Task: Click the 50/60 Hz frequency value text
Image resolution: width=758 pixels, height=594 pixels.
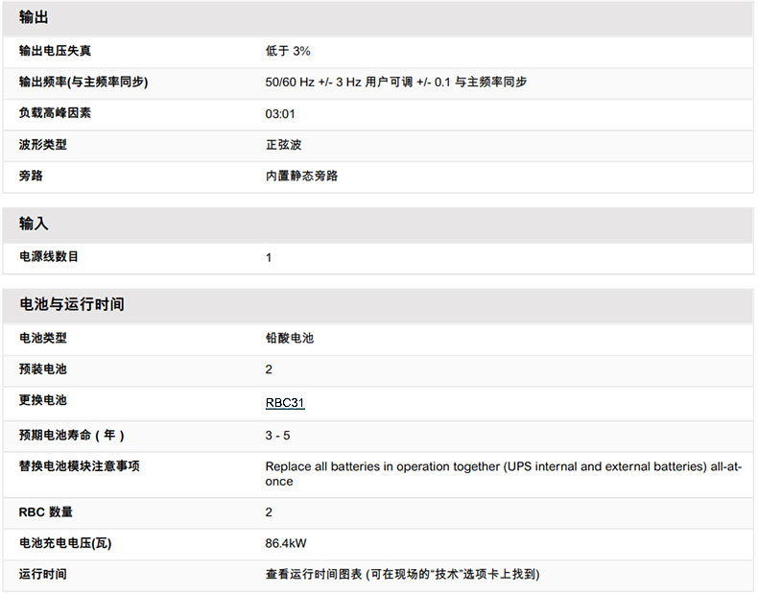Action: click(395, 83)
